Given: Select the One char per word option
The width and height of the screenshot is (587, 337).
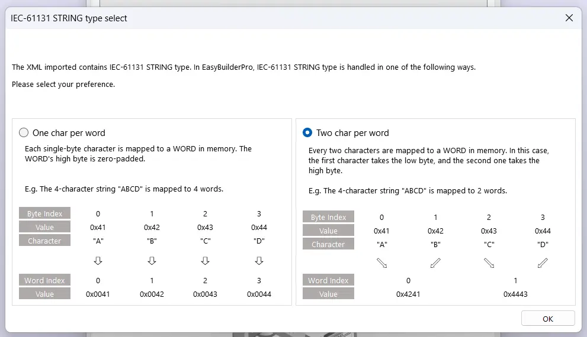Looking at the screenshot, I should pos(24,132).
